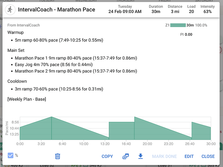This screenshot has height=167, width=223.
Task: Close the workout dialog
Action: coord(208,156)
